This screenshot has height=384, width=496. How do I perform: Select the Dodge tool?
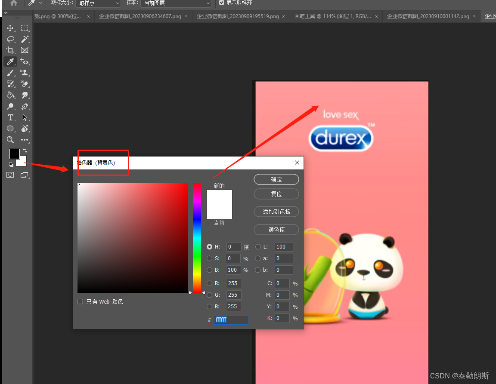tap(10, 107)
